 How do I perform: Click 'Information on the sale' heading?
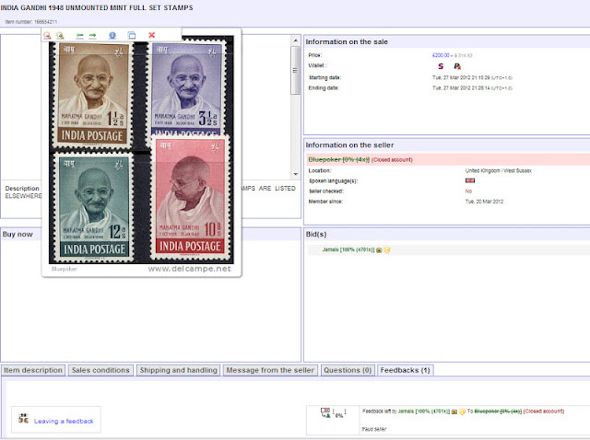[347, 42]
